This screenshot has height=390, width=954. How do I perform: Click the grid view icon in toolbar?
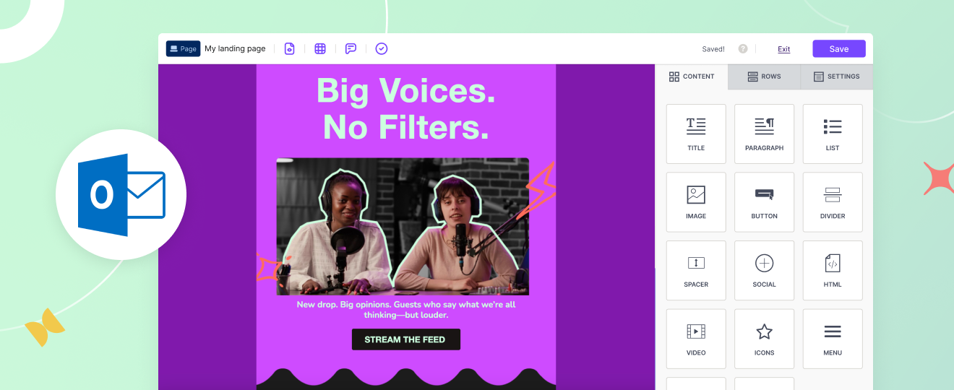[x=320, y=48]
